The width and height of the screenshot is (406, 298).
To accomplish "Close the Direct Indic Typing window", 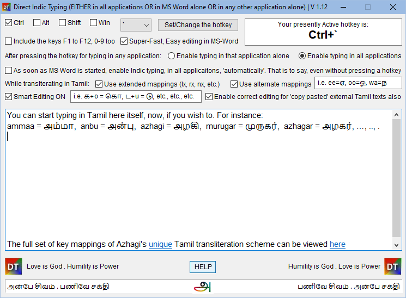I will [393, 7].
